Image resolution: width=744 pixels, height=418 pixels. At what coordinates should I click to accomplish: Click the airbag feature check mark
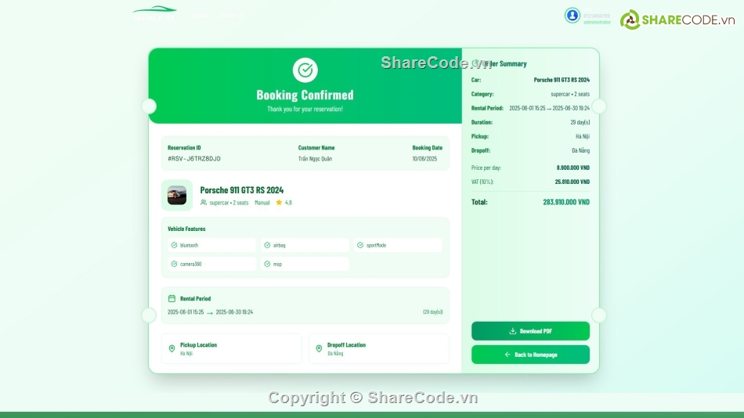(x=267, y=245)
